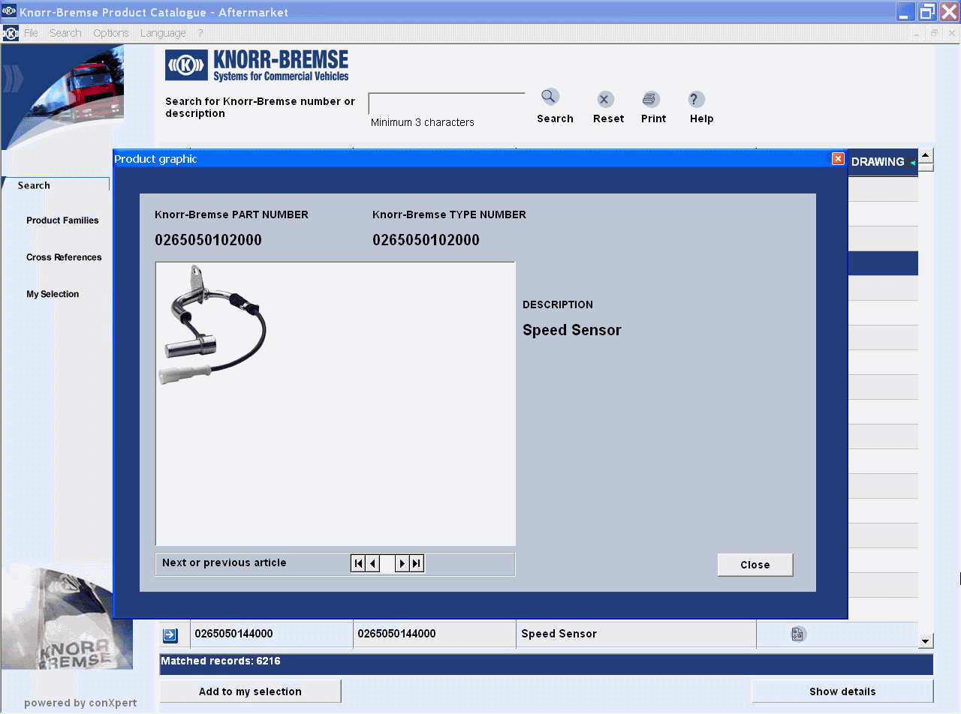Open My Selection in sidebar
Image resolution: width=961 pixels, height=714 pixels.
(53, 294)
